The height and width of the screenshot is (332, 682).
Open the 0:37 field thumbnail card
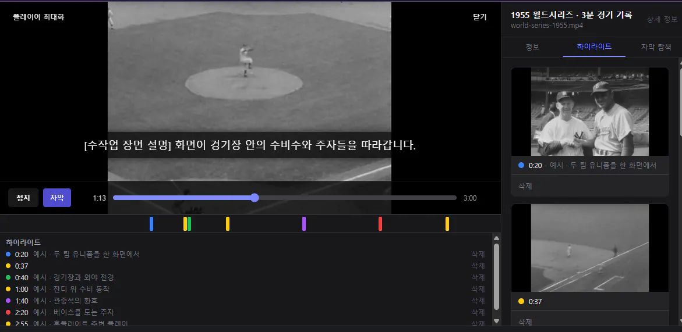click(x=590, y=248)
